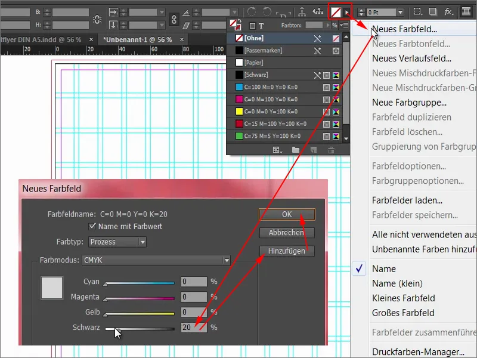This screenshot has width=477, height=358.
Task: Open the stroke weight 0 Pt dropdown
Action: tap(400, 12)
